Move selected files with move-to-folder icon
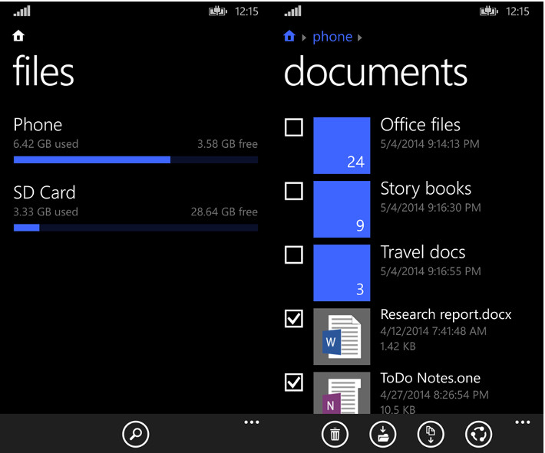The height and width of the screenshot is (453, 545). coord(383,434)
